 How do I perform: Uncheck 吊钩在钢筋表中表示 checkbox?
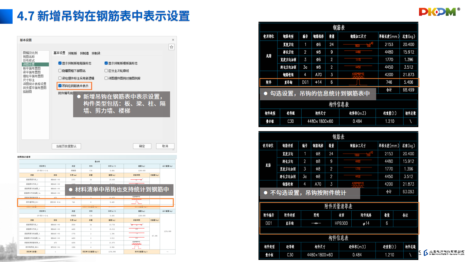(60, 86)
